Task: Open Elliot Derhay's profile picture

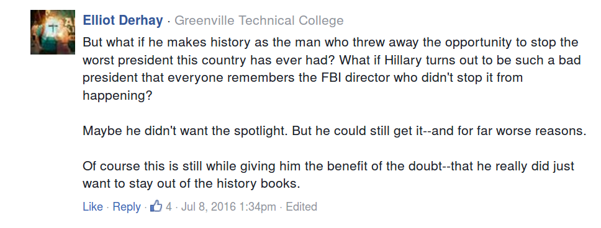Action: point(53,32)
